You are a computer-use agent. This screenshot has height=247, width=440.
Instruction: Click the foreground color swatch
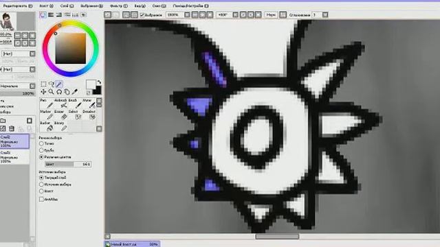(x=90, y=84)
